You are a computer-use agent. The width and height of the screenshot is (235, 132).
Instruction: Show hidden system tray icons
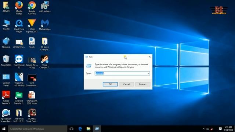(x=203, y=129)
